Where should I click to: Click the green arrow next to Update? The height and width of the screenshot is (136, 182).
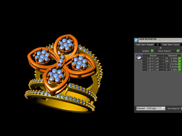pos(152,51)
